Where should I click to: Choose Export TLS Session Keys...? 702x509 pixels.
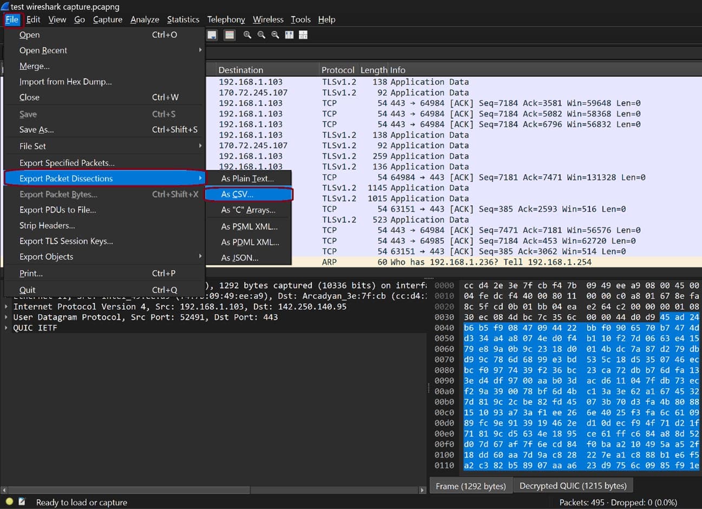(104, 241)
